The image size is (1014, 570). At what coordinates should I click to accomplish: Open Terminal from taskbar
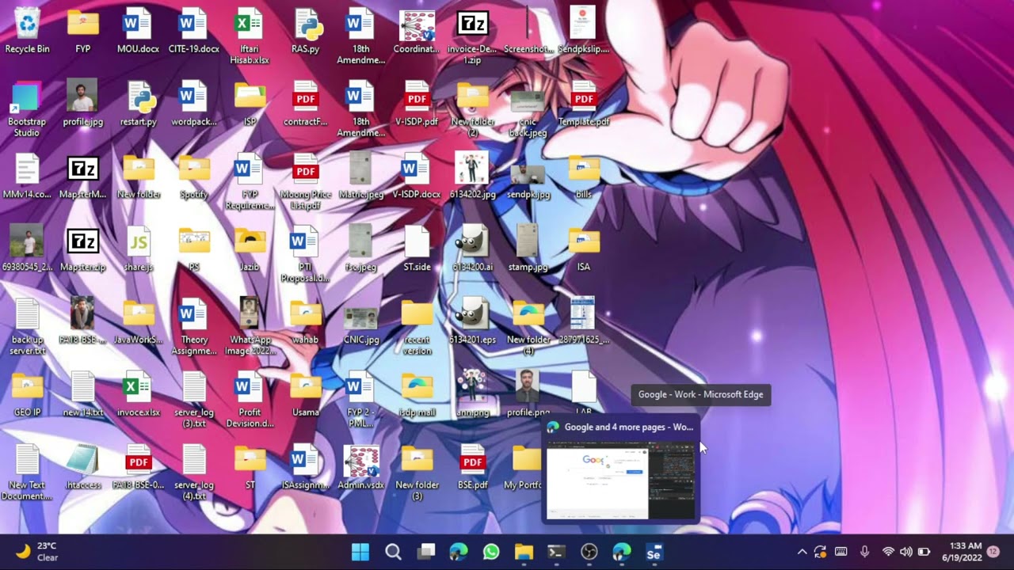[x=556, y=552]
